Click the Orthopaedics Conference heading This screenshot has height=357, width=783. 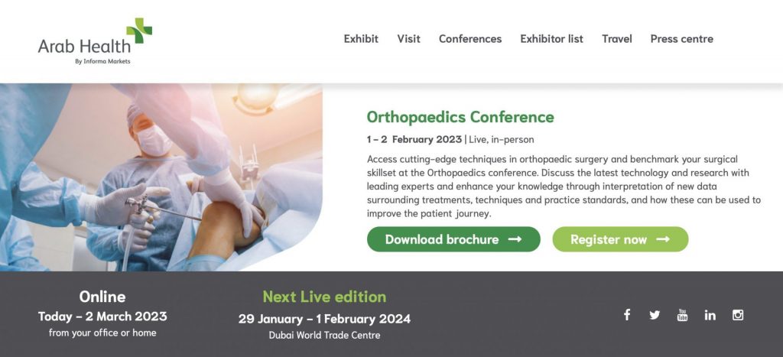[460, 117]
